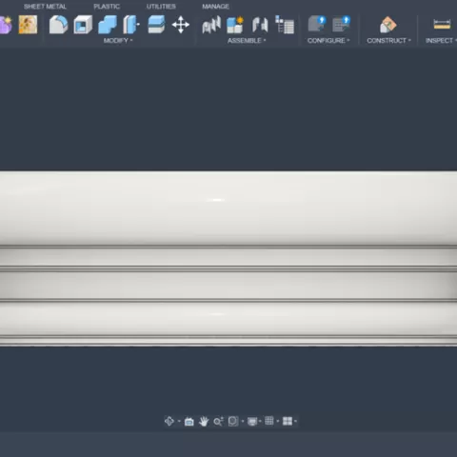Select the Joint tool
The height and width of the screenshot is (457, 457).
click(x=211, y=25)
